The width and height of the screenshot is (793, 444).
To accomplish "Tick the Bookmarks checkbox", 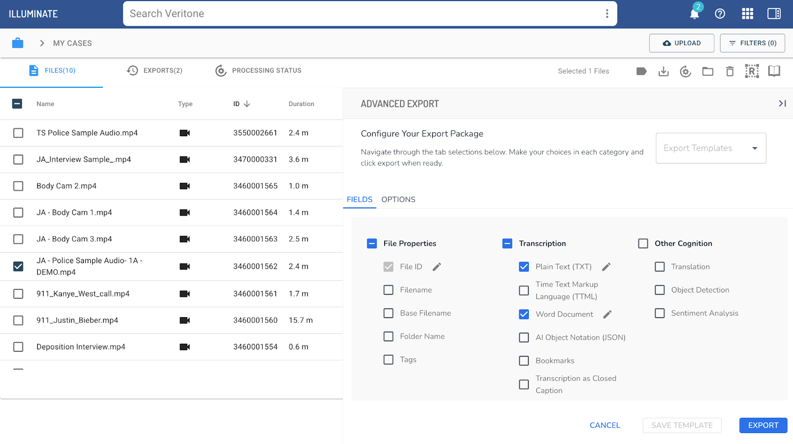I will (x=524, y=361).
